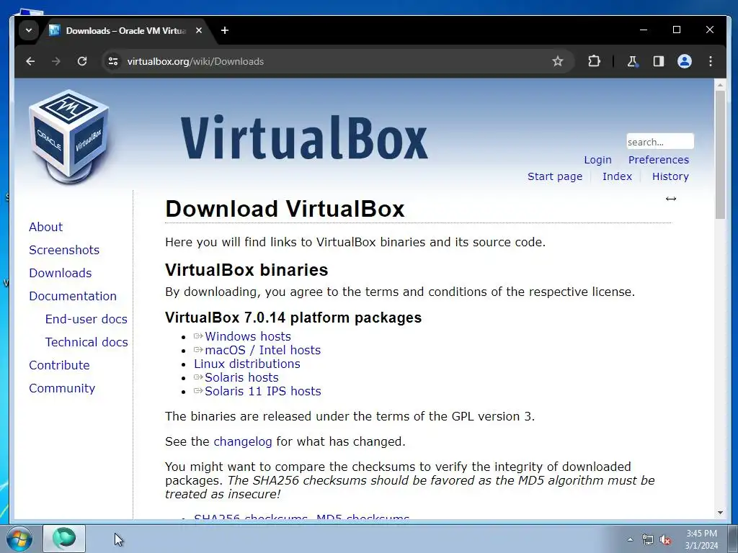Viewport: 738px width, 553px height.
Task: Open the Linux distributions link
Action: 247,364
